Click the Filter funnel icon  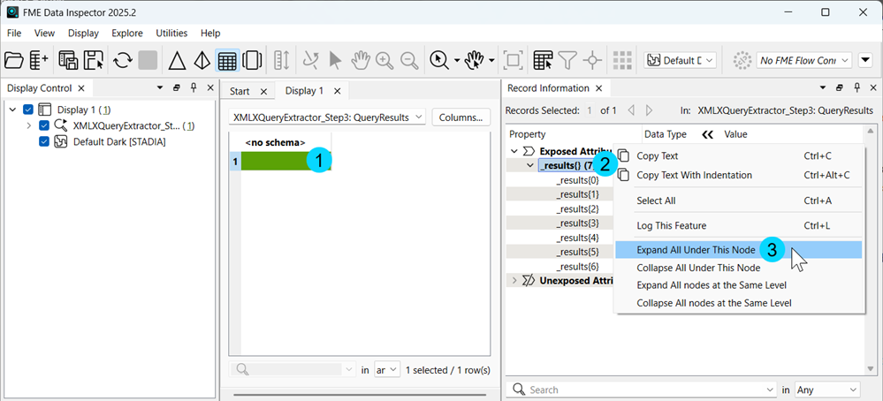[x=568, y=60]
